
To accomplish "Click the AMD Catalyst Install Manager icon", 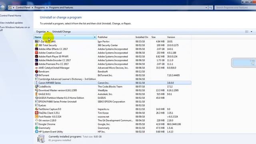I will 36,68.
